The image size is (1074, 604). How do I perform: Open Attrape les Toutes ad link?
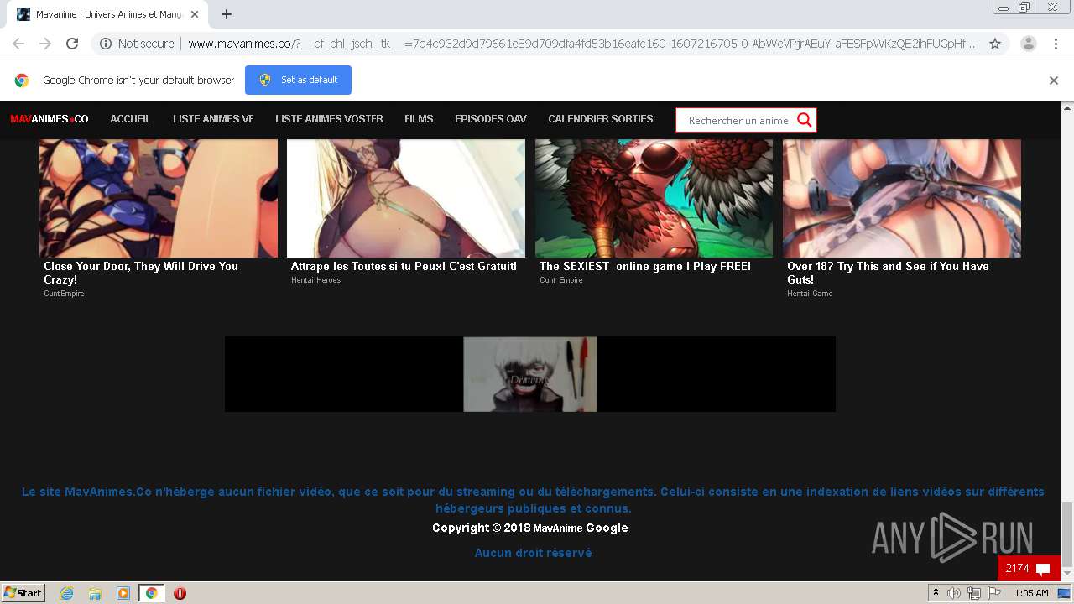click(x=404, y=266)
